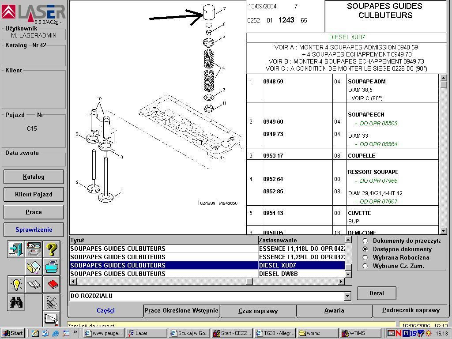Click the 'Katalog' button
This screenshot has height=339, width=452.
coord(34,177)
